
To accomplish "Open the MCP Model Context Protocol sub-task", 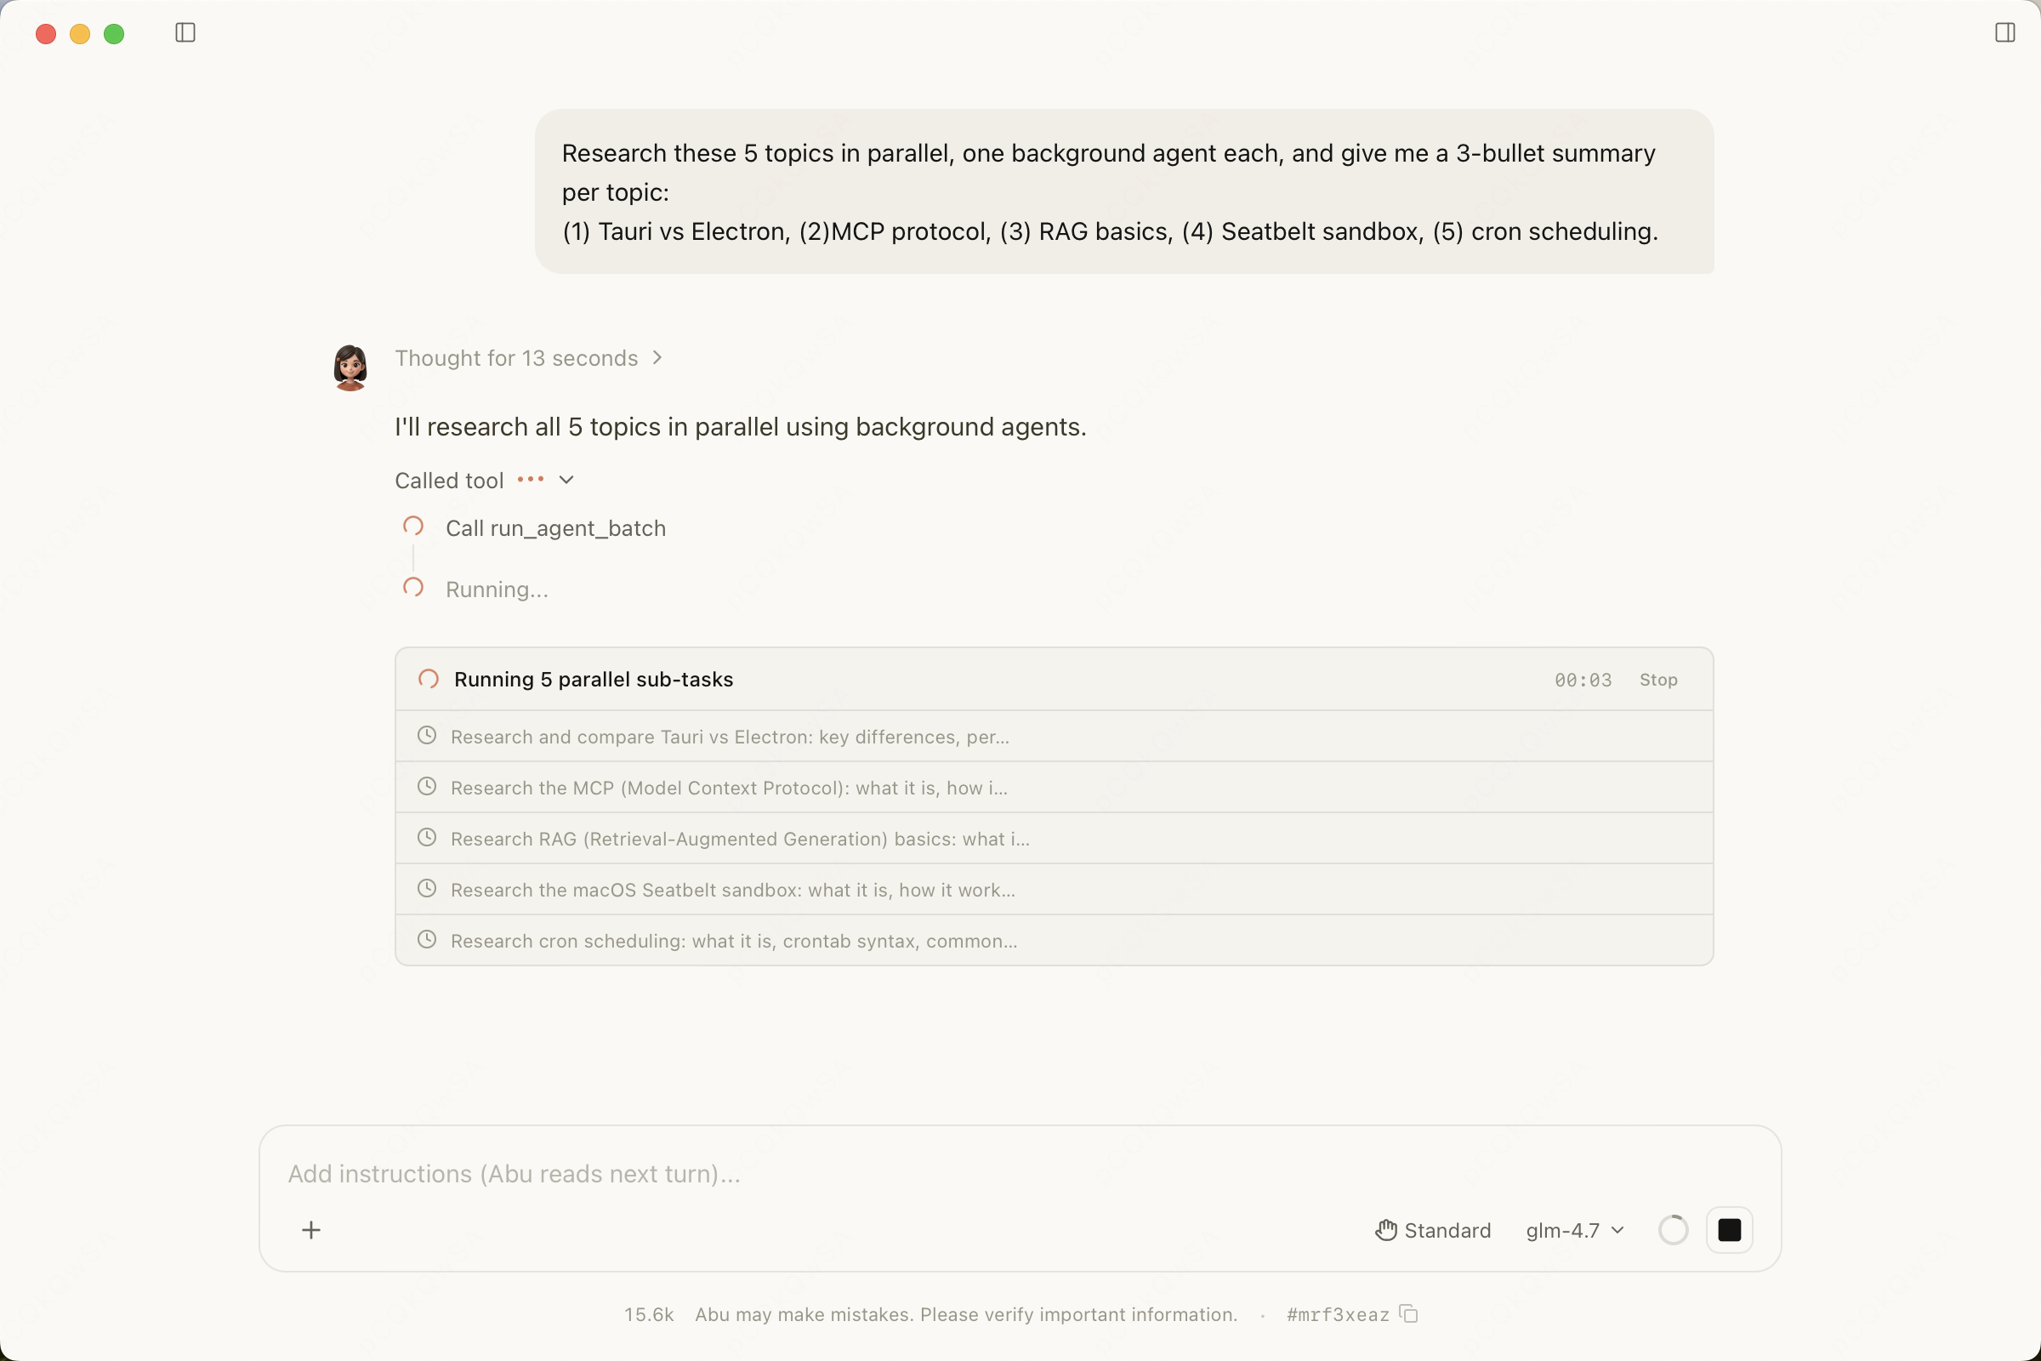I will [1054, 788].
